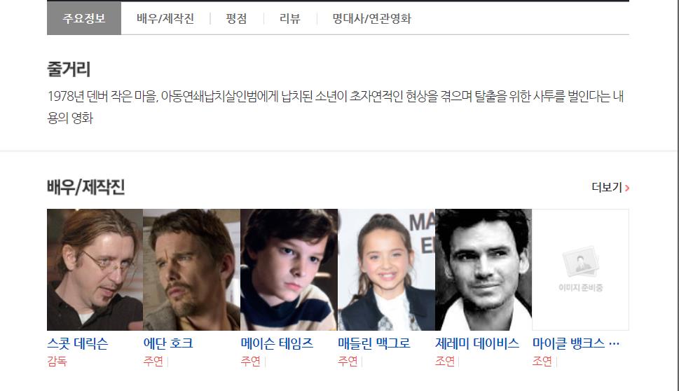The image size is (679, 391).
Task: Click the 이미지 준비중 placeholder image
Action: point(580,270)
